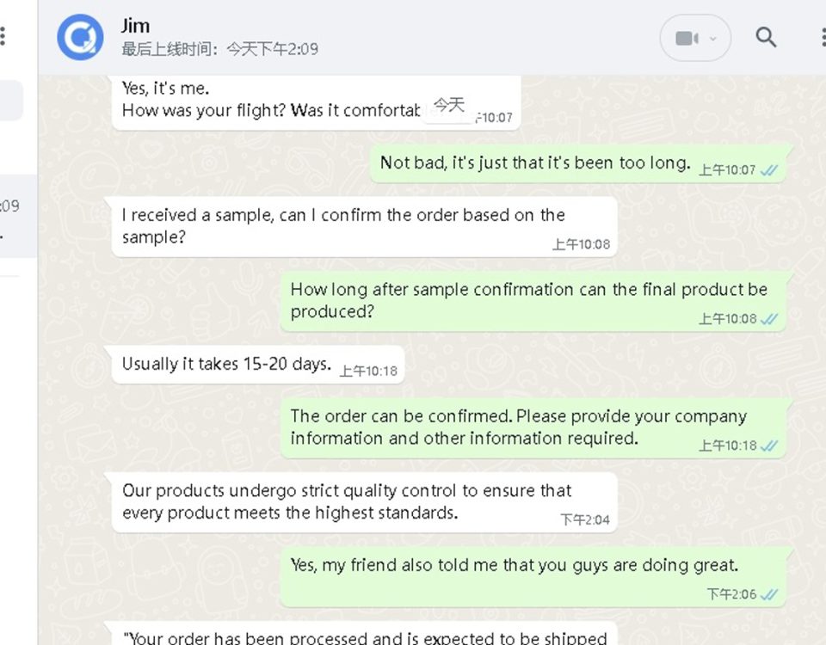Select the "Our products undergo strict quality" message

click(x=364, y=502)
